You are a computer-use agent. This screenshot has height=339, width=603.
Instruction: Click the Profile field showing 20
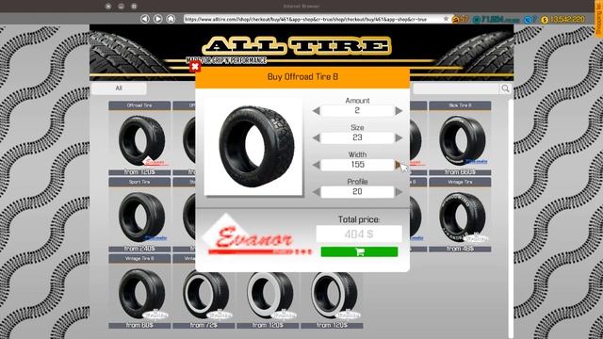coord(357,191)
